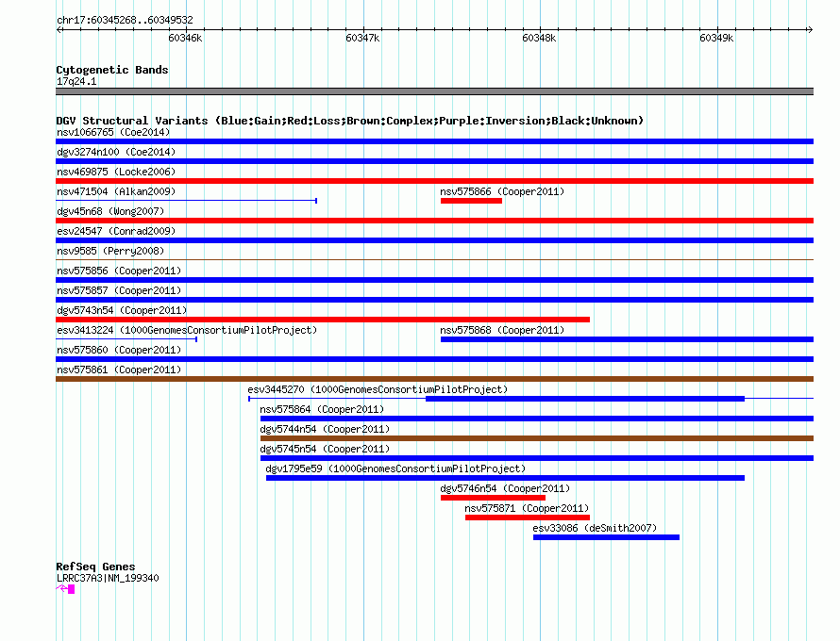Image resolution: width=840 pixels, height=641 pixels.
Task: Click the blue bar under nsv575868
Action: coord(628,339)
